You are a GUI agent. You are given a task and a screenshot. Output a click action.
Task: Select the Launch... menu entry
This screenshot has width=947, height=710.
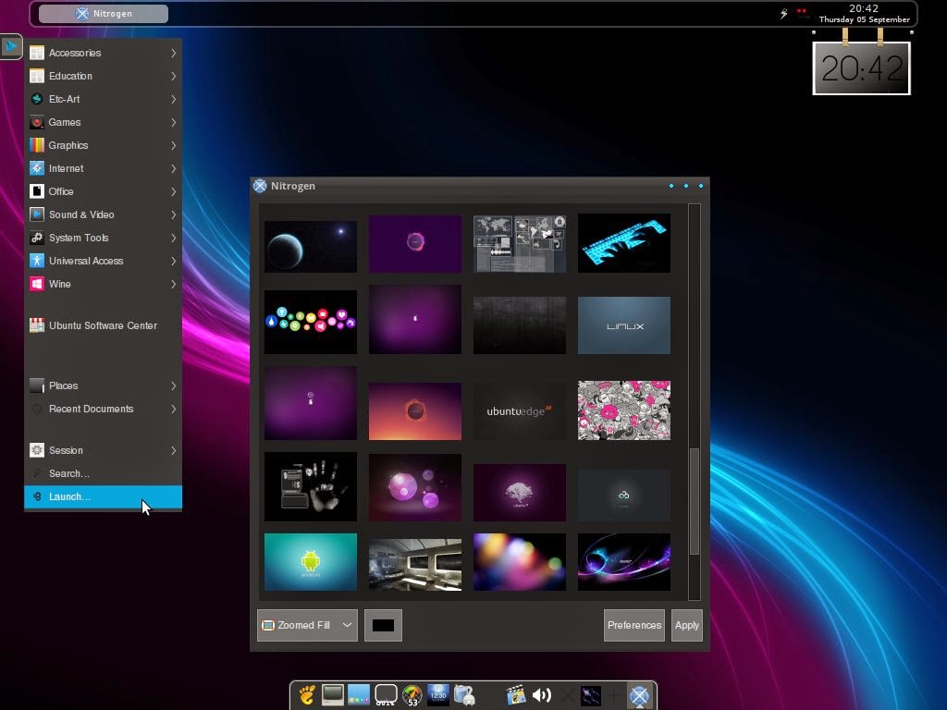click(x=103, y=496)
